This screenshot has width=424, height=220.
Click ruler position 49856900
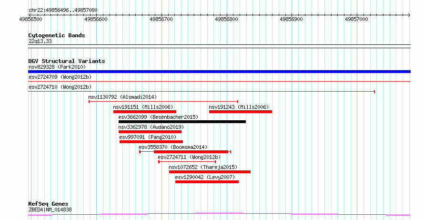click(291, 20)
